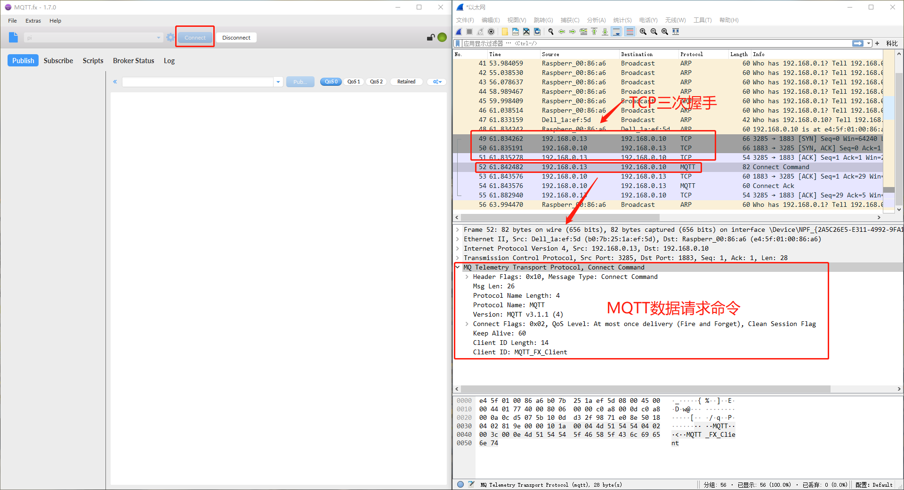The width and height of the screenshot is (904, 490).
Task: Click the packet list horizontal scrollbar
Action: pyautogui.click(x=560, y=217)
